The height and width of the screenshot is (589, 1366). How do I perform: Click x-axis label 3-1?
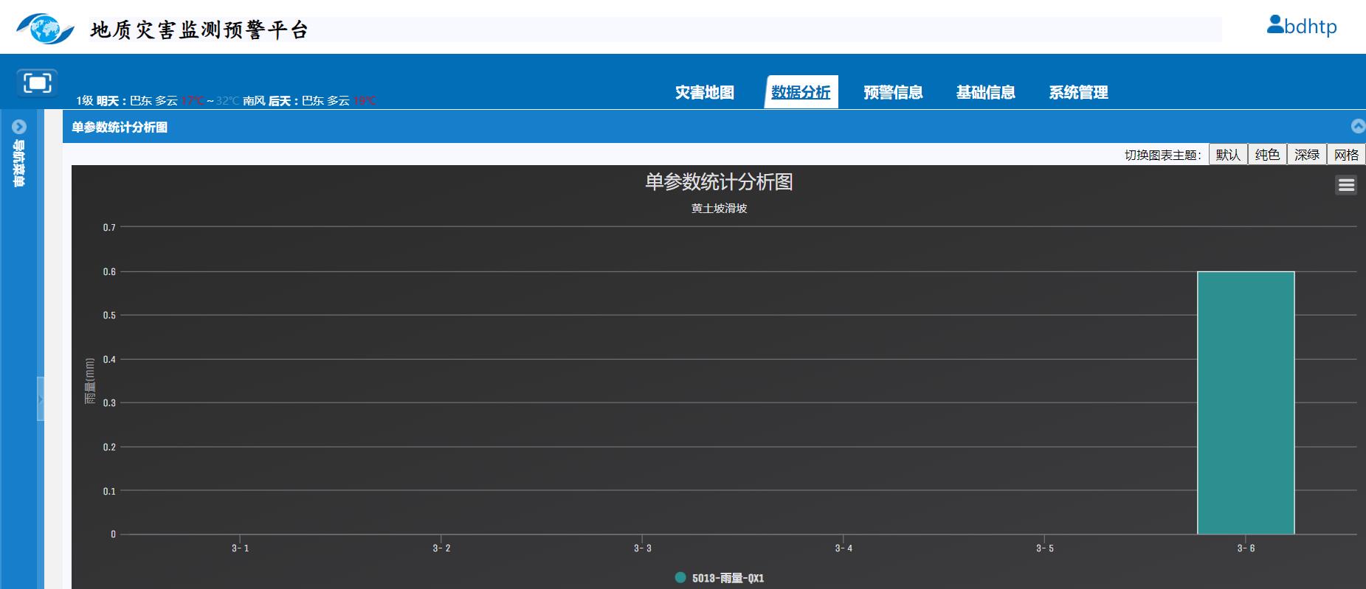click(x=240, y=548)
